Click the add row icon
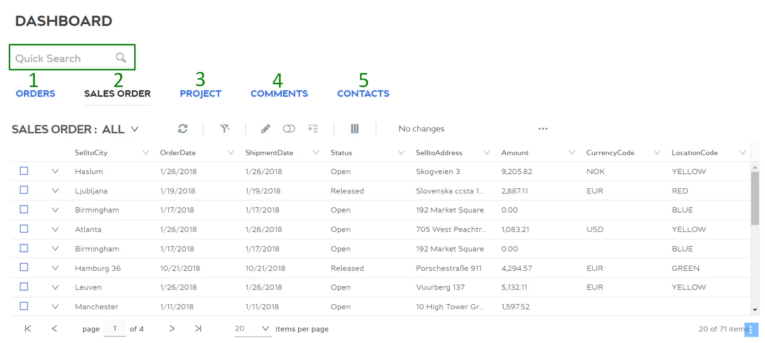This screenshot has height=343, width=765. 313,129
